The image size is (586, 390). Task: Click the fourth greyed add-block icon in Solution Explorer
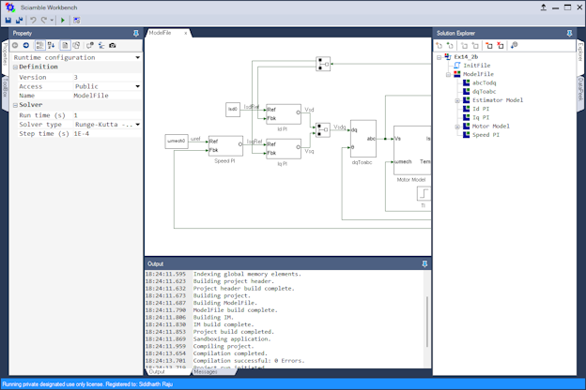tap(475, 46)
